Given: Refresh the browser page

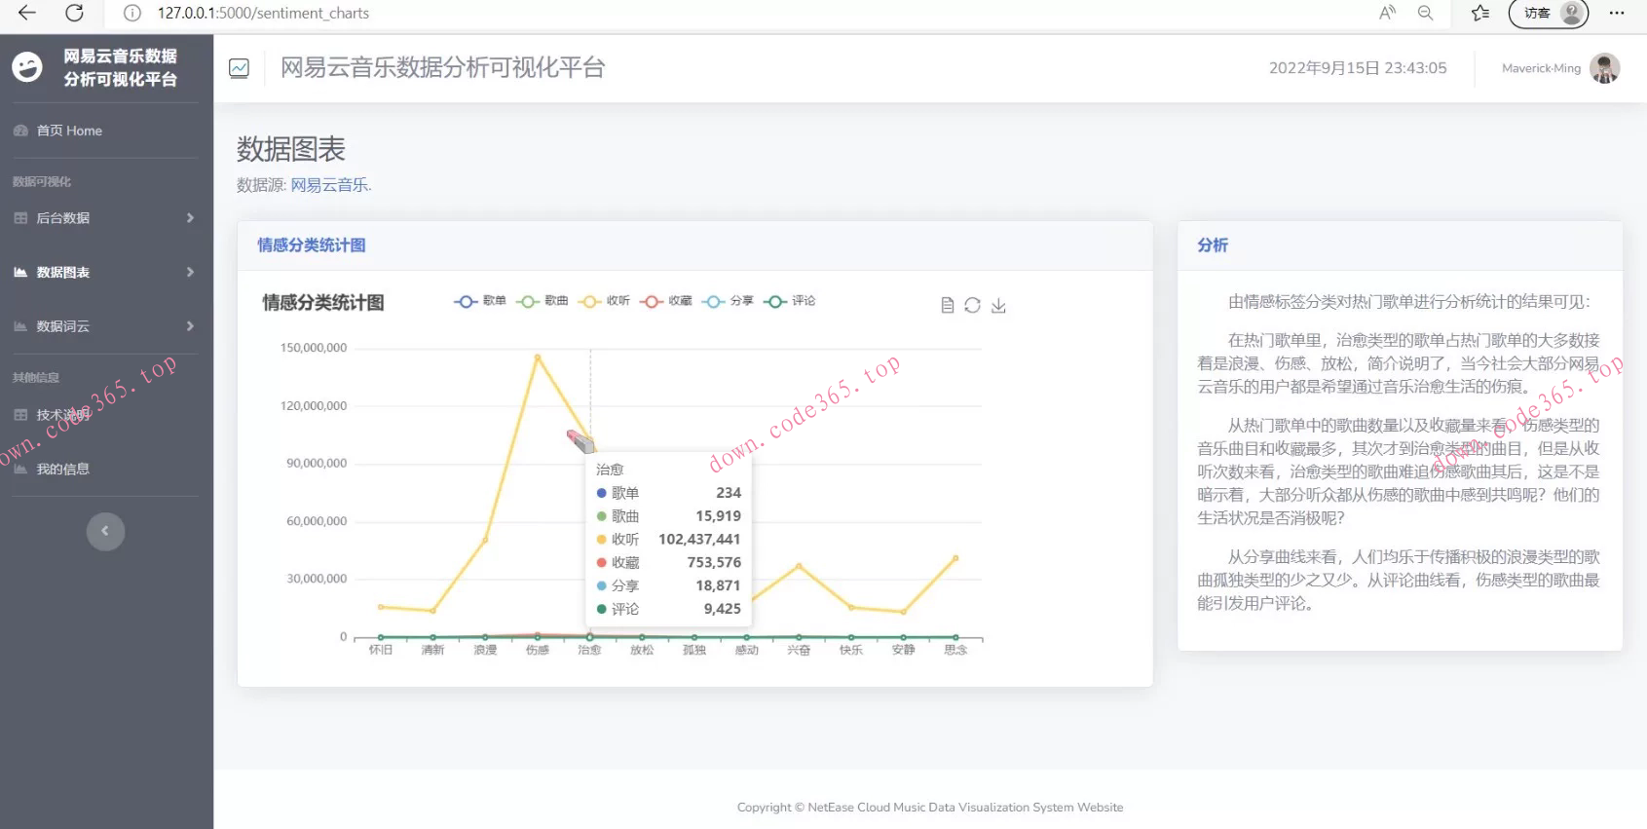Looking at the screenshot, I should (x=74, y=13).
